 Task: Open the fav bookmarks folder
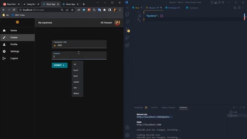[x=6, y=15]
